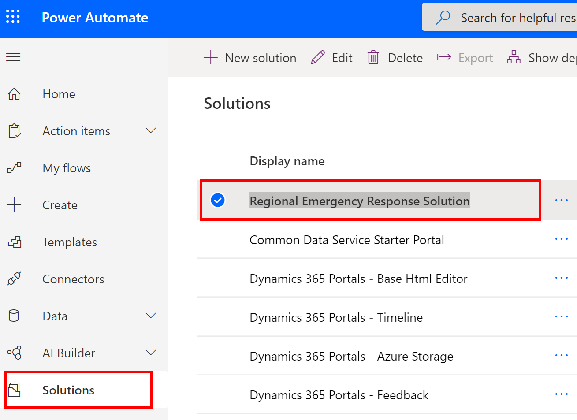
Task: Click the Export toolbar command
Action: (x=465, y=58)
